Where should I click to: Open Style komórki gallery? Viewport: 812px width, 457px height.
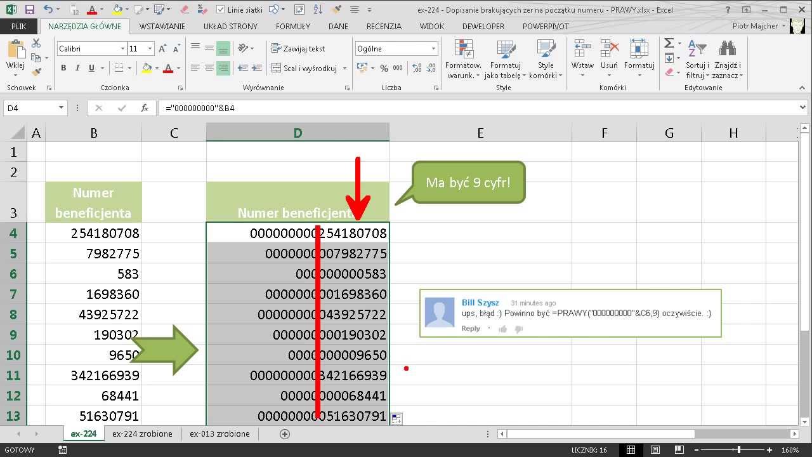546,58
